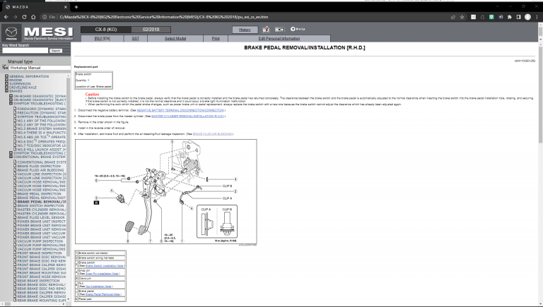Open the Select Model tab
Viewport: 543px width, 307px height.
pos(175,38)
